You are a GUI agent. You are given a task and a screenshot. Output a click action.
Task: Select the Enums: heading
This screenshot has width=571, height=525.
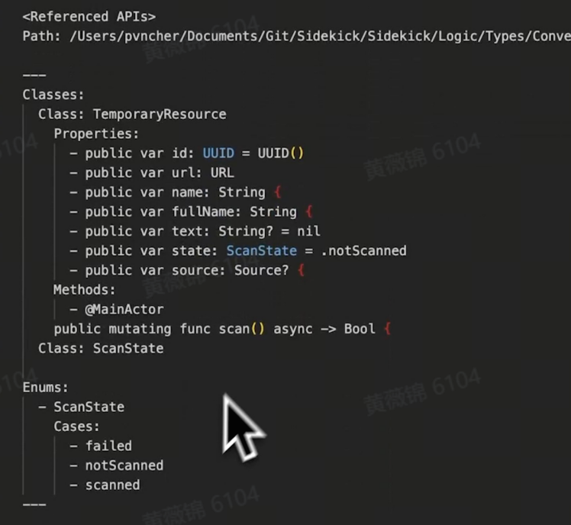click(x=46, y=388)
